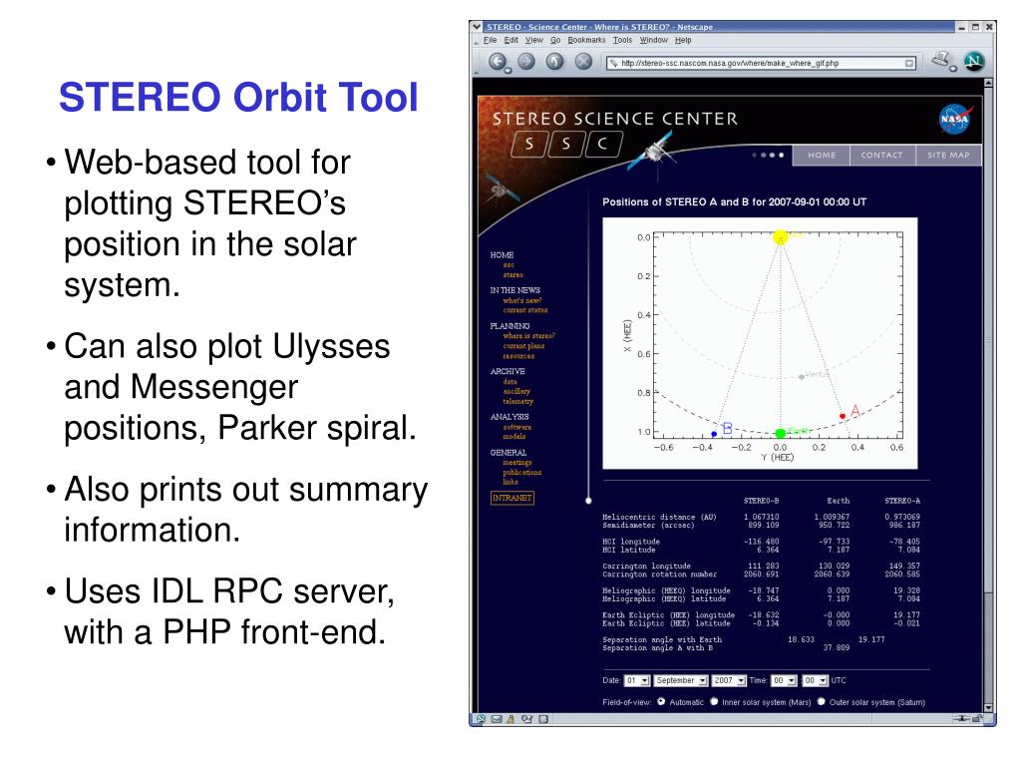This screenshot has height=766, width=1021.
Task: Click the HOME tab in site header
Action: pyautogui.click(x=822, y=155)
